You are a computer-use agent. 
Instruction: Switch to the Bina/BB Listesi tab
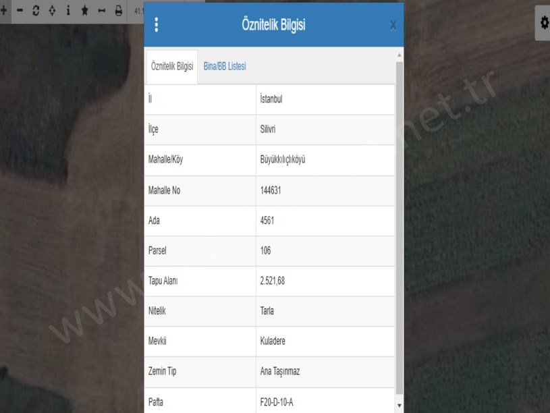(225, 66)
